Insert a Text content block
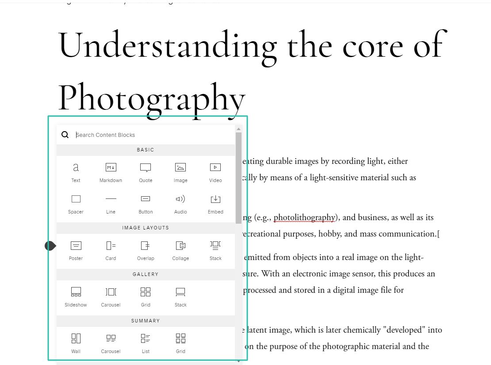491x365 pixels. 76,172
